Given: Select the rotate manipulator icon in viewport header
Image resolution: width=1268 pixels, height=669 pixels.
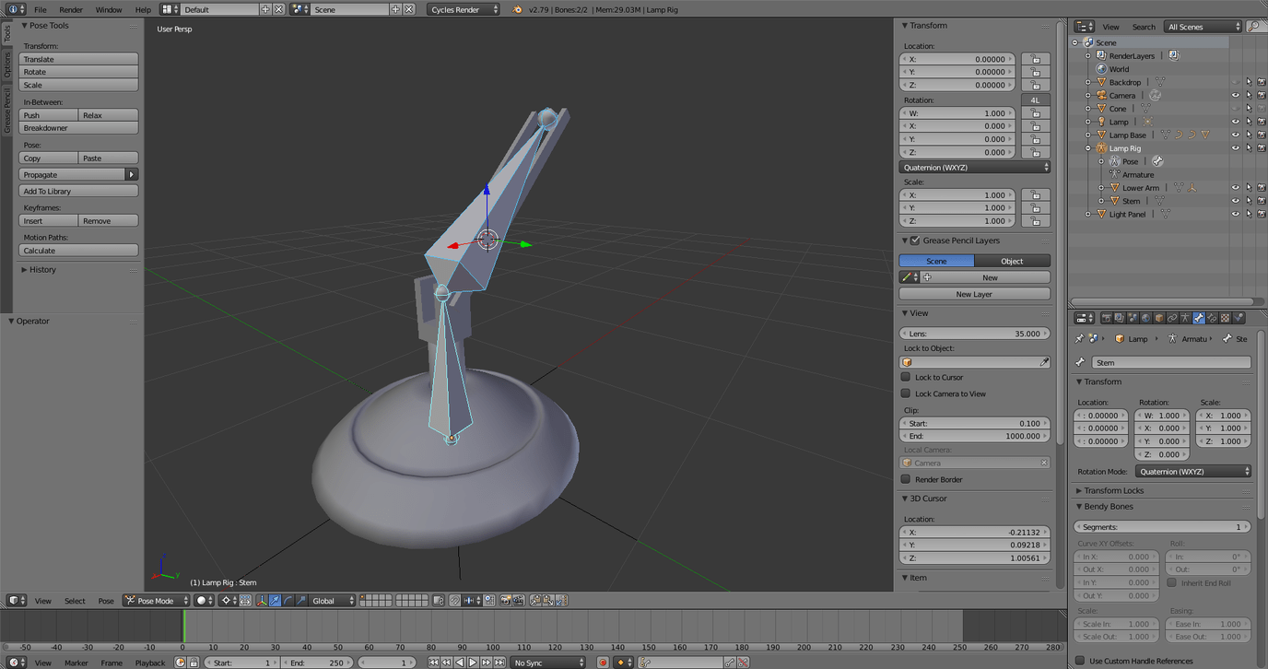Looking at the screenshot, I should (287, 600).
